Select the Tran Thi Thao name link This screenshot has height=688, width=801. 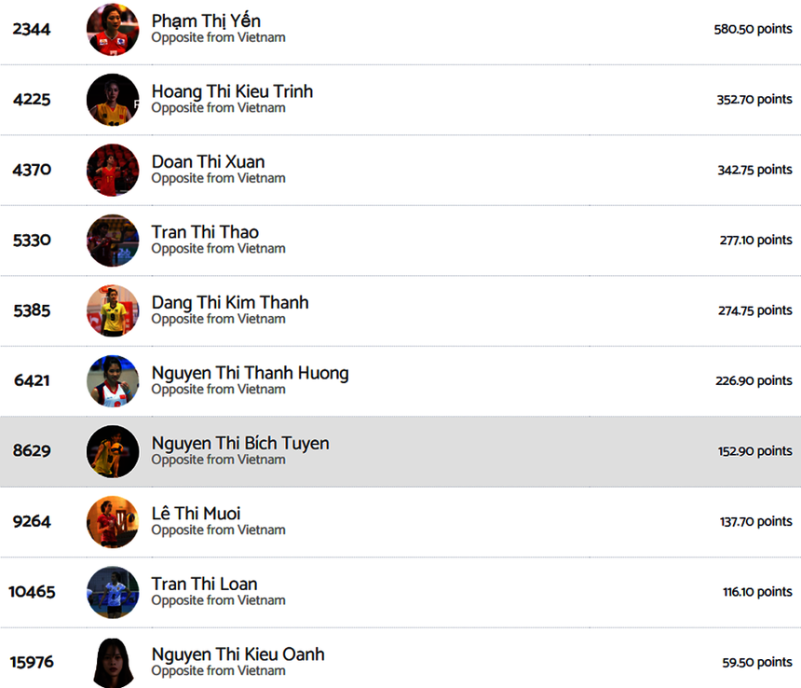[205, 232]
